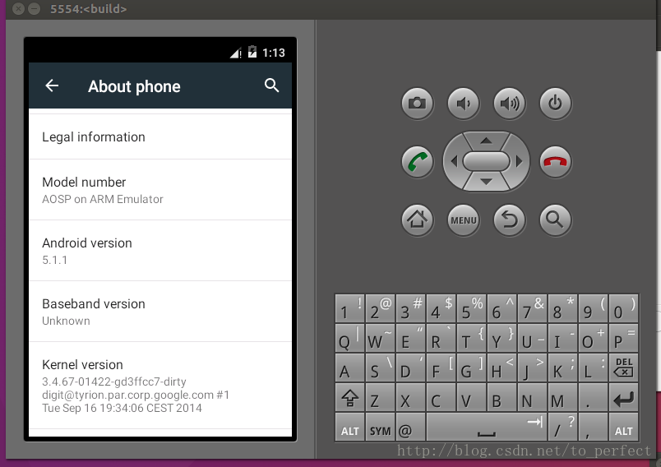The image size is (661, 467).
Task: Click the M key
Action: tap(563, 398)
